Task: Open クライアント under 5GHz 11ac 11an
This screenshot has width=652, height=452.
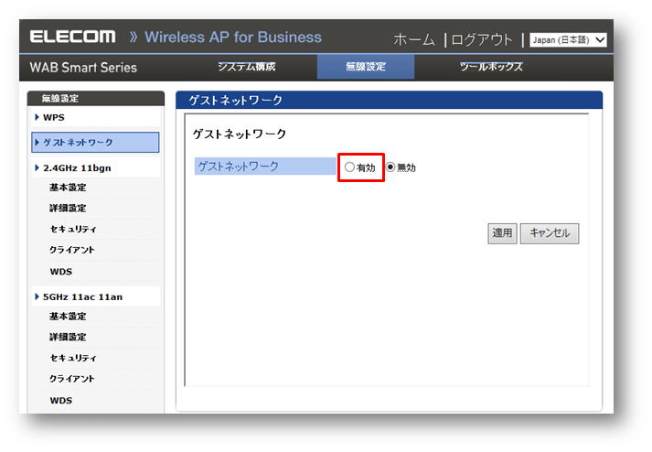Action: pos(72,378)
